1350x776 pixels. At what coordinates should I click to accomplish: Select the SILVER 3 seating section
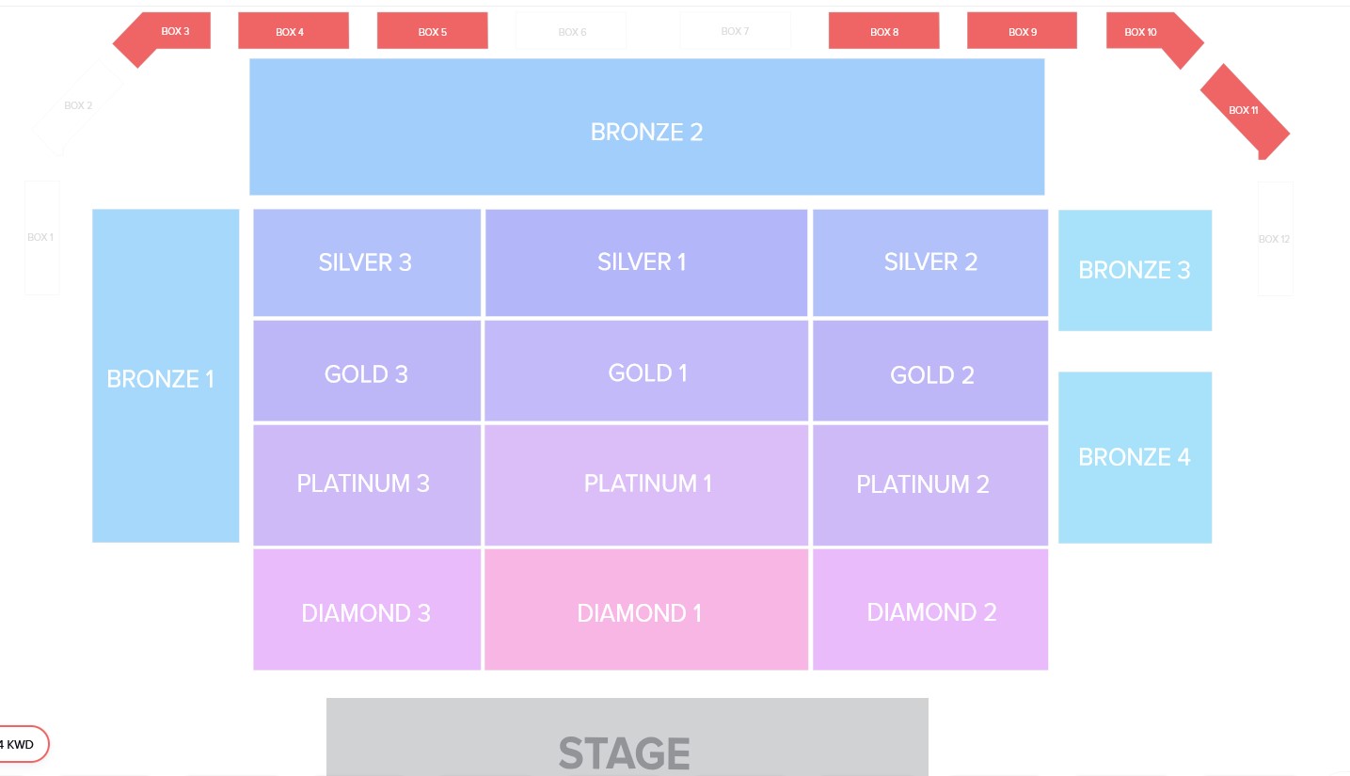[366, 261]
